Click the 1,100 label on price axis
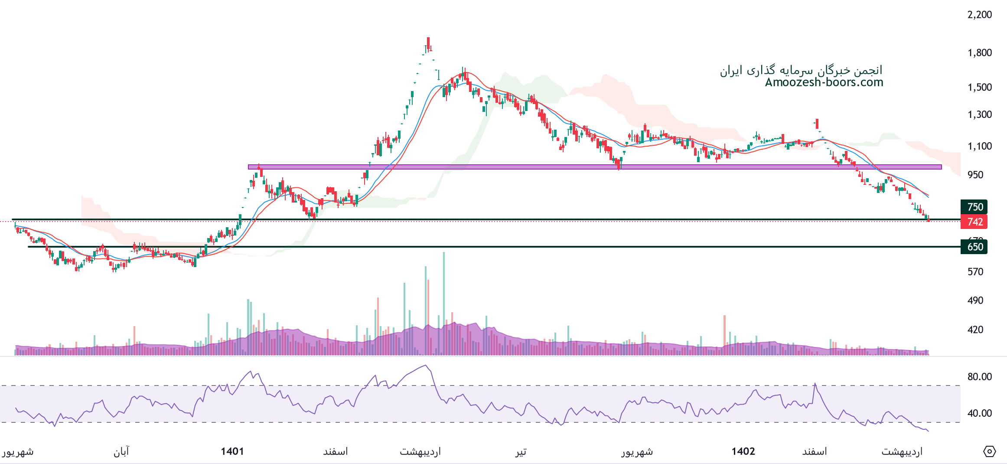1007x464 pixels. click(x=979, y=146)
